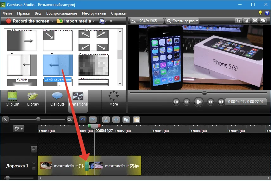The height and width of the screenshot is (181, 271).
Task: Open the Сжать до раз zoom dropdown
Action: [x=182, y=21]
